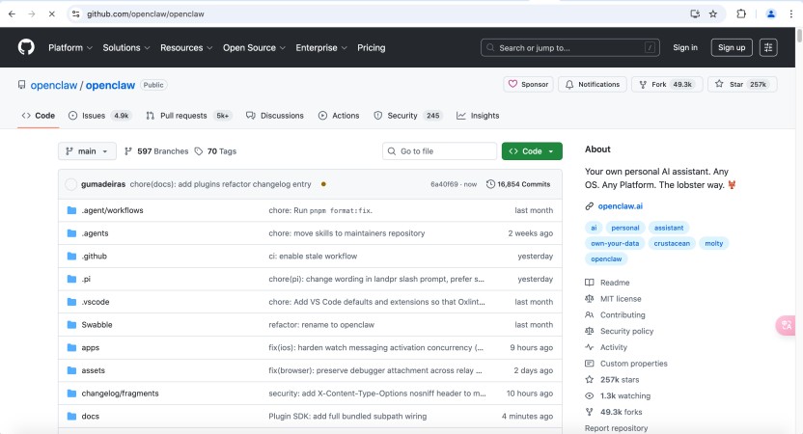Switch to the Pull requests tab
The image size is (803, 434).
(x=182, y=116)
